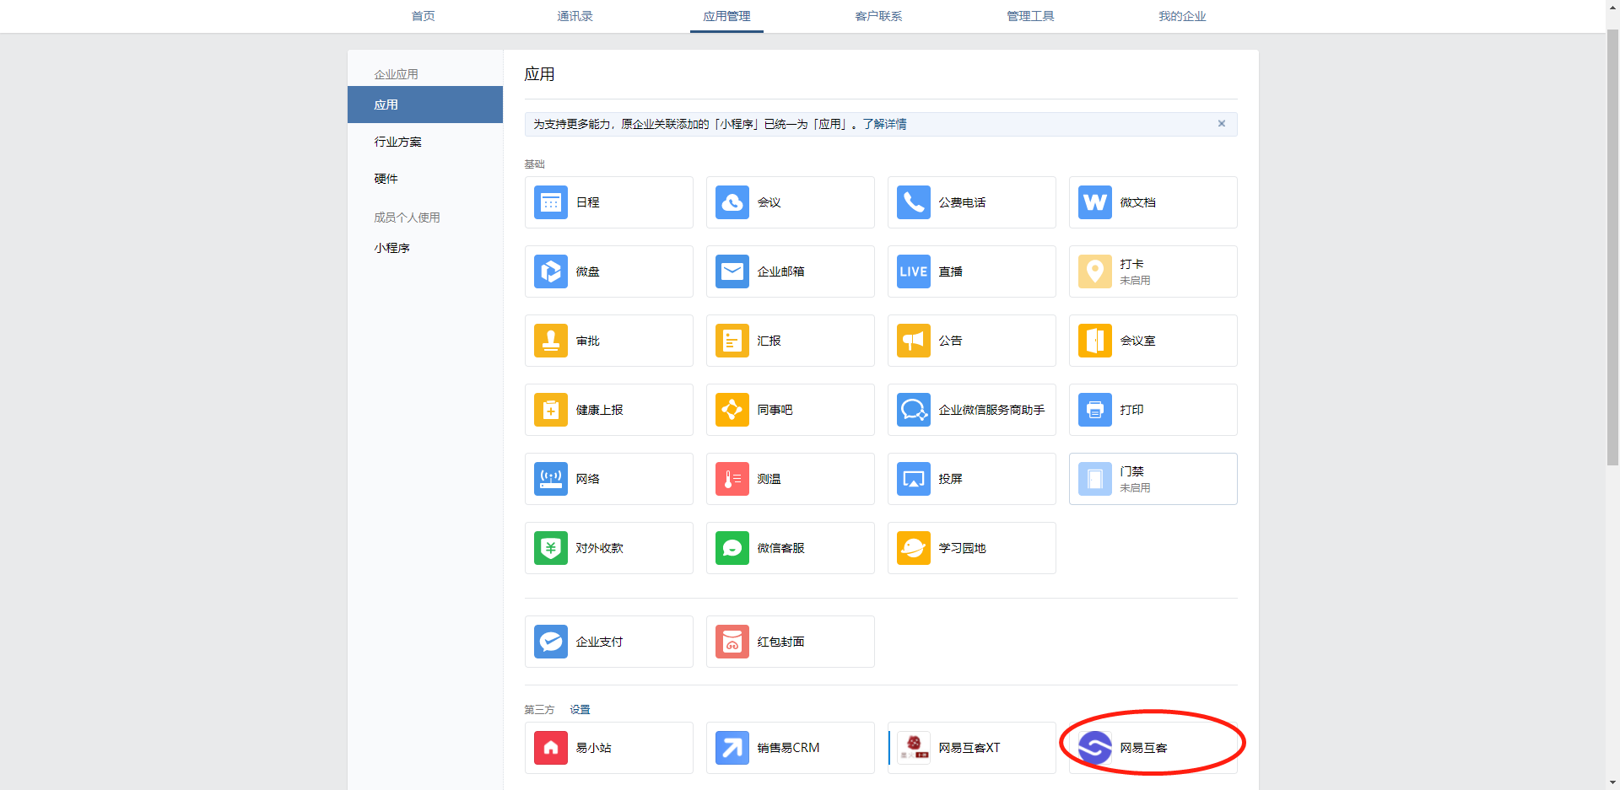
Task: Open the 测温 thermometer icon
Action: [x=732, y=479]
